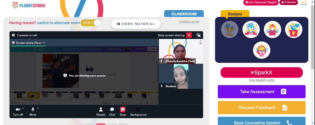The height and width of the screenshot is (125, 315).
Task: Mute the microphone
Action: pyautogui.click(x=33, y=111)
